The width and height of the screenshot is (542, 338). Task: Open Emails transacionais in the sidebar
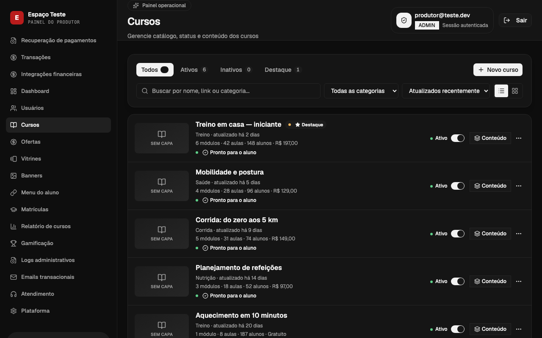coord(58,277)
